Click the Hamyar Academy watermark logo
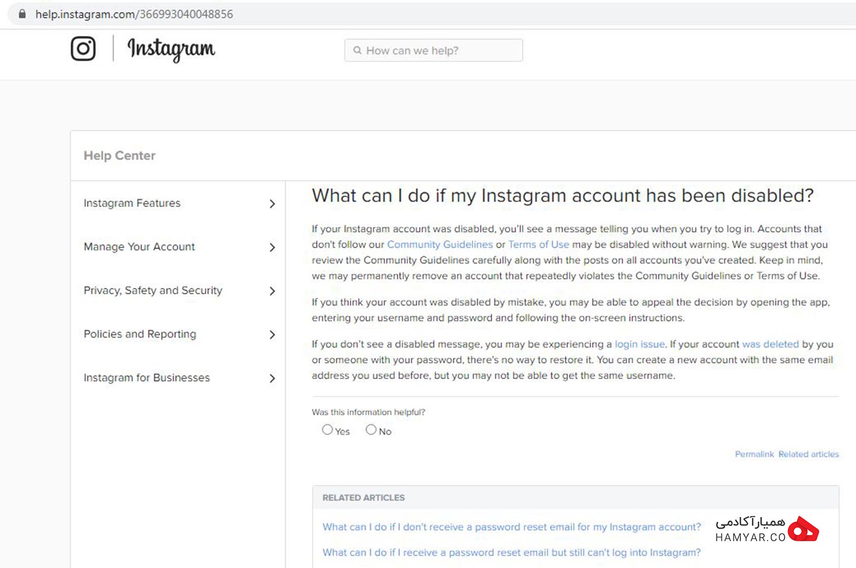The image size is (856, 568). [767, 529]
